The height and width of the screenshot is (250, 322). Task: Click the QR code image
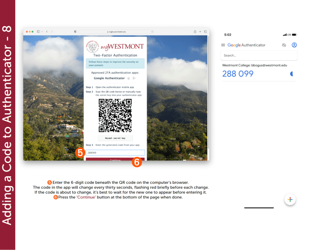coord(115,115)
